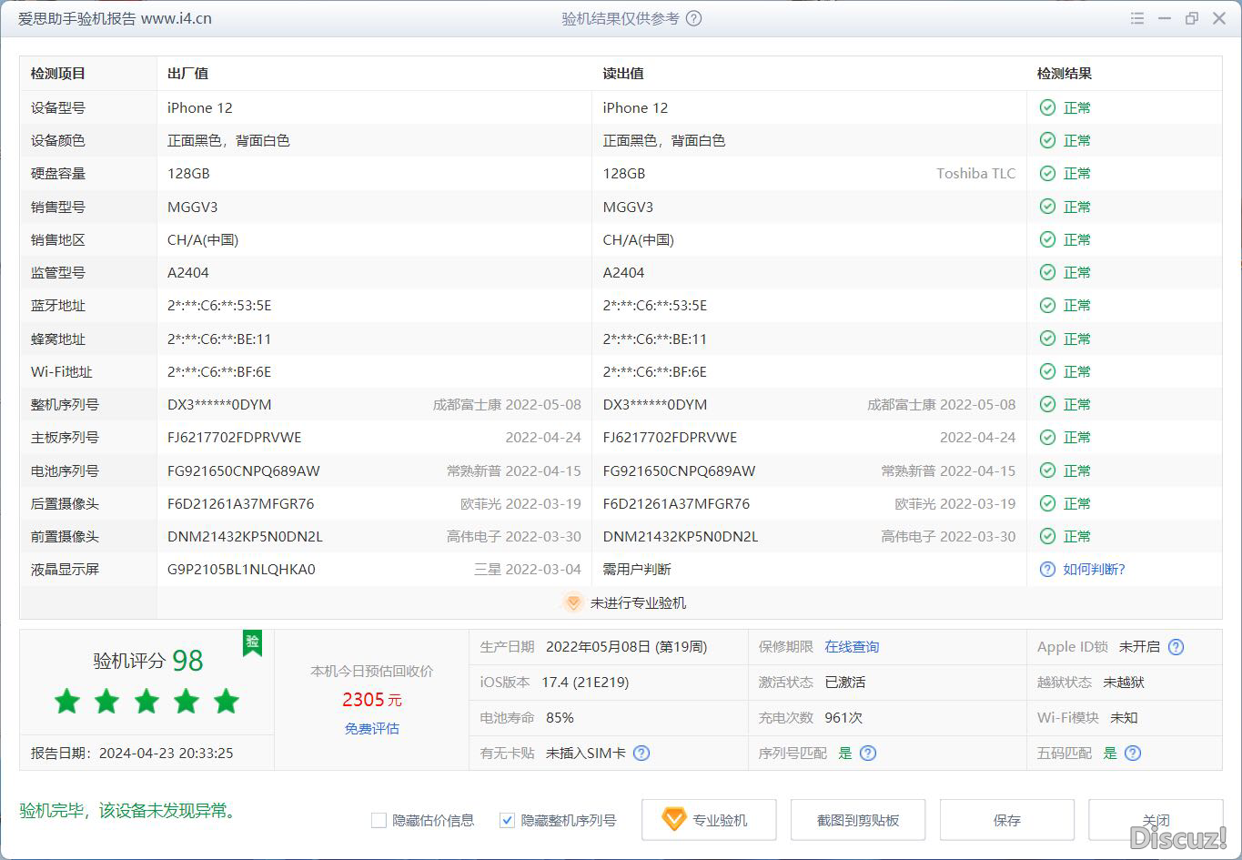This screenshot has height=860, width=1242.
Task: Click the 未越狱 jailbreak status
Action: click(x=1124, y=682)
